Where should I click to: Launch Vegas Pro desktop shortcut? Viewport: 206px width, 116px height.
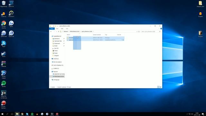click(x=4, y=94)
